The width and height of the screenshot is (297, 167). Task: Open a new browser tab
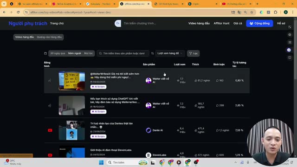(257, 4)
